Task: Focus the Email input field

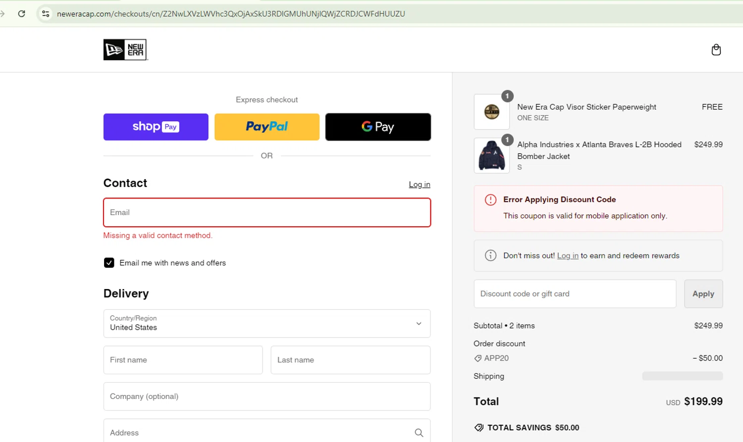Action: (x=266, y=212)
